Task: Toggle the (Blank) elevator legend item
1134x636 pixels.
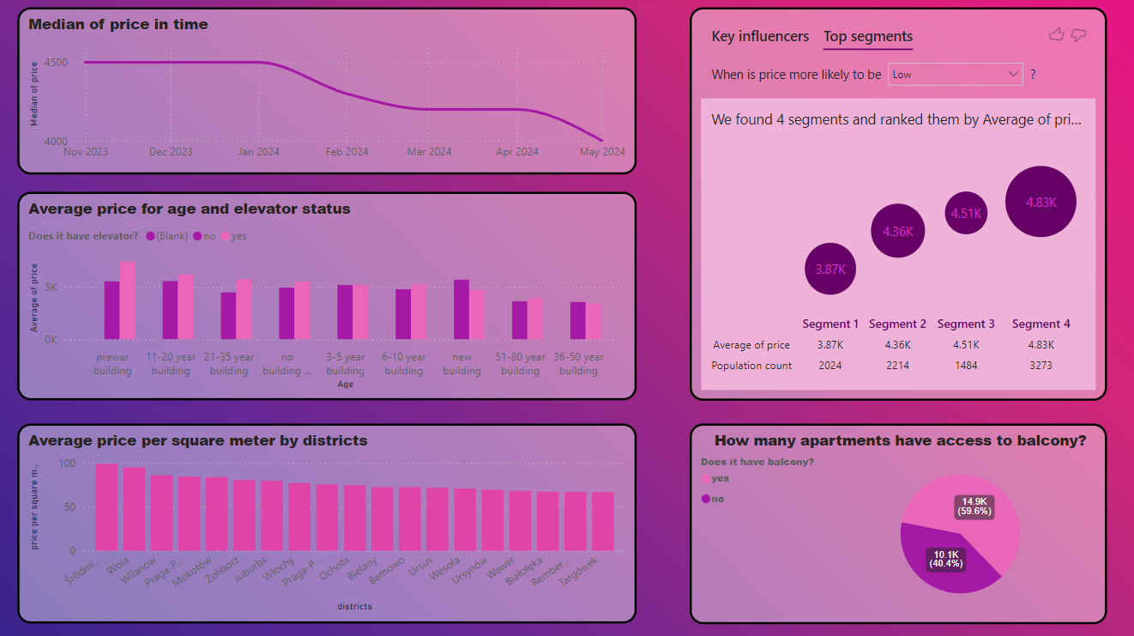Action: click(x=168, y=235)
